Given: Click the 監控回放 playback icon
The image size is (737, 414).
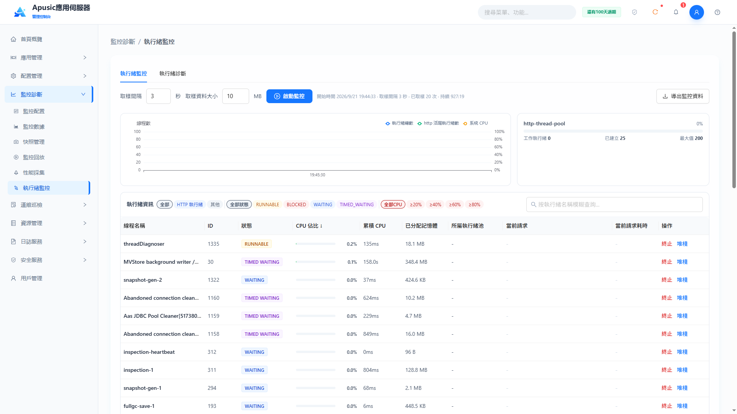Looking at the screenshot, I should tap(16, 157).
